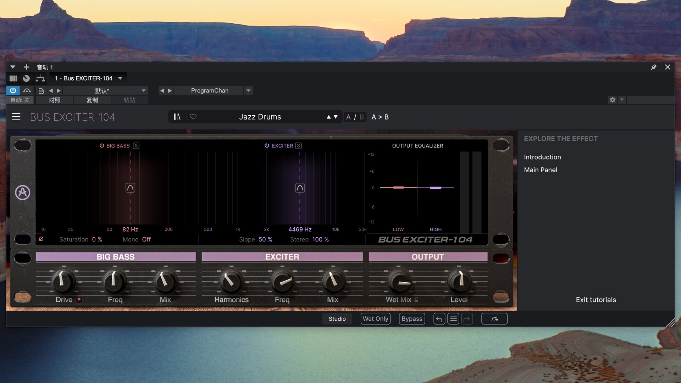The image size is (681, 383).
Task: Click the Output Wet Mix knob
Action: click(x=399, y=281)
